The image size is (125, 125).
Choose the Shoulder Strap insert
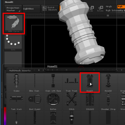[x=108, y=101]
